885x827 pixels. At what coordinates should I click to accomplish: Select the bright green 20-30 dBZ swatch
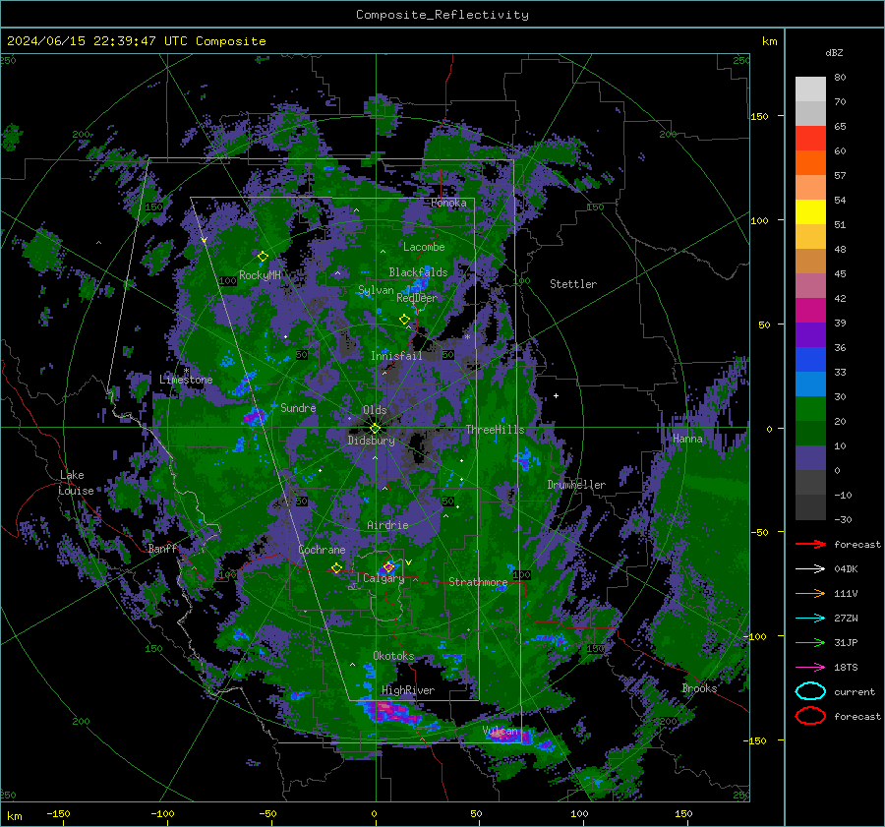[x=810, y=409]
